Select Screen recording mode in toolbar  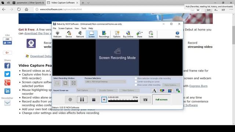point(91,34)
